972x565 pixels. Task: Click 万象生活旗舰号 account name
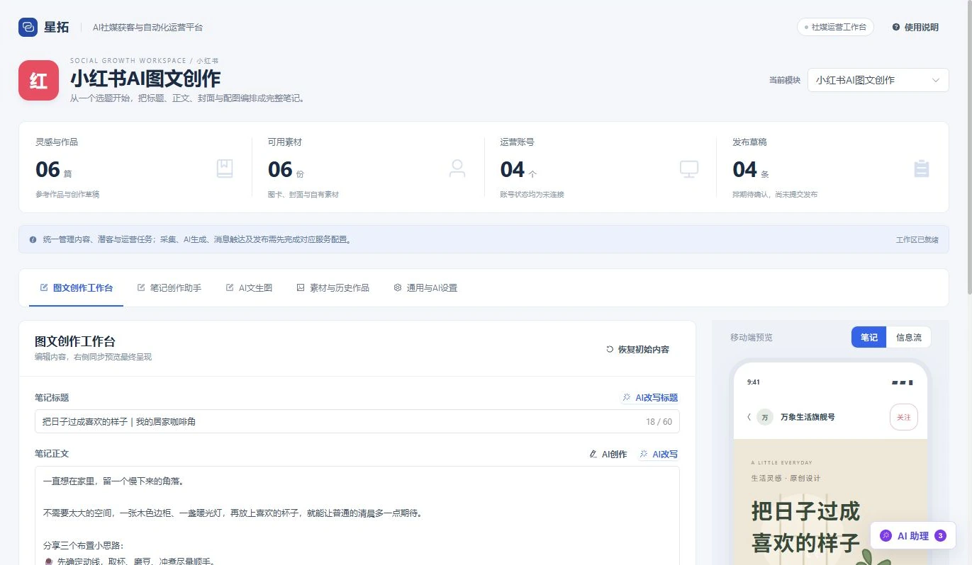point(808,417)
